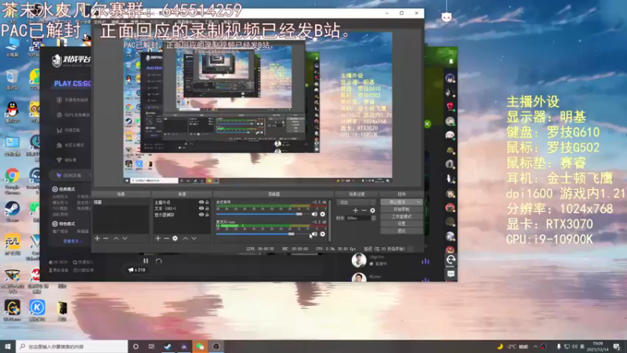Viewport: 627px width, 353px height.
Task: Open mic/Aux settings gear in mixer
Action: tap(323, 234)
